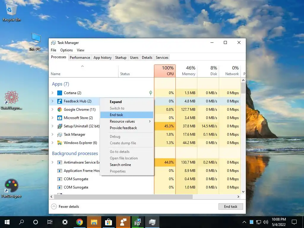Choose Expand in context menu

[127, 102]
